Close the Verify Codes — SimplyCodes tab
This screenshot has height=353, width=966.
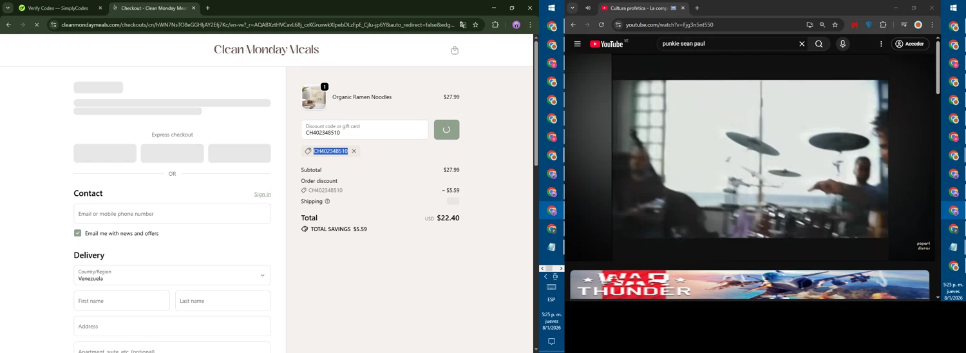(100, 8)
